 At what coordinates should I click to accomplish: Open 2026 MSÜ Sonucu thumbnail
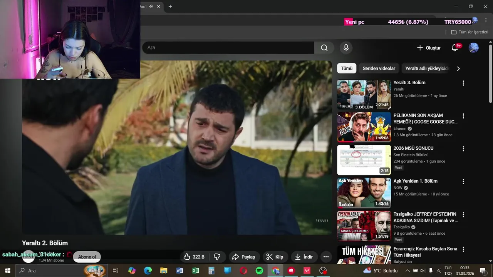point(364,160)
